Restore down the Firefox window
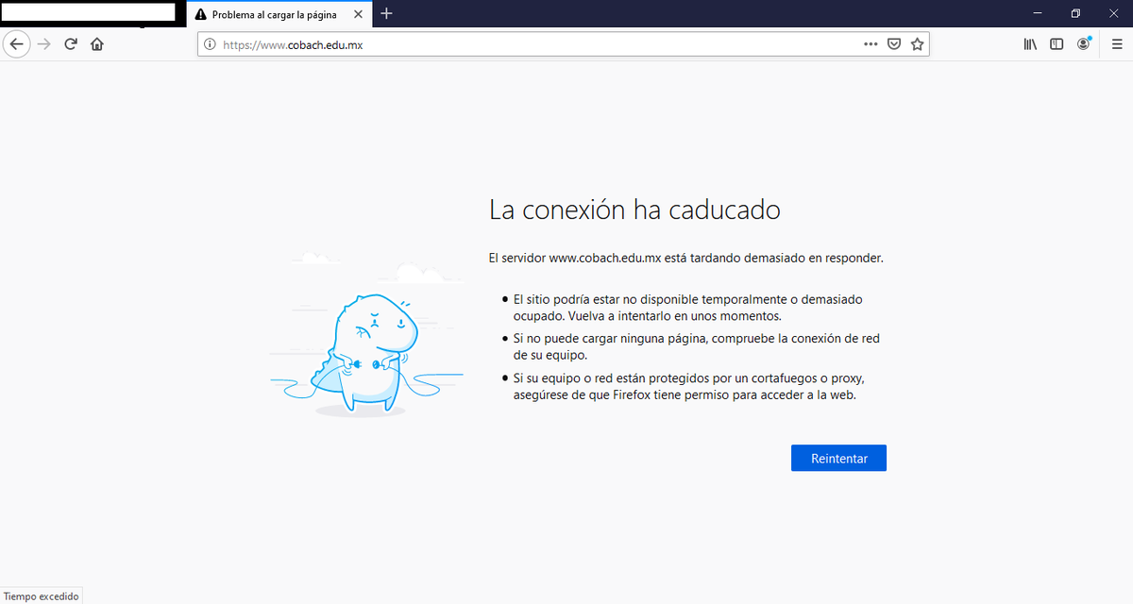 coord(1075,13)
